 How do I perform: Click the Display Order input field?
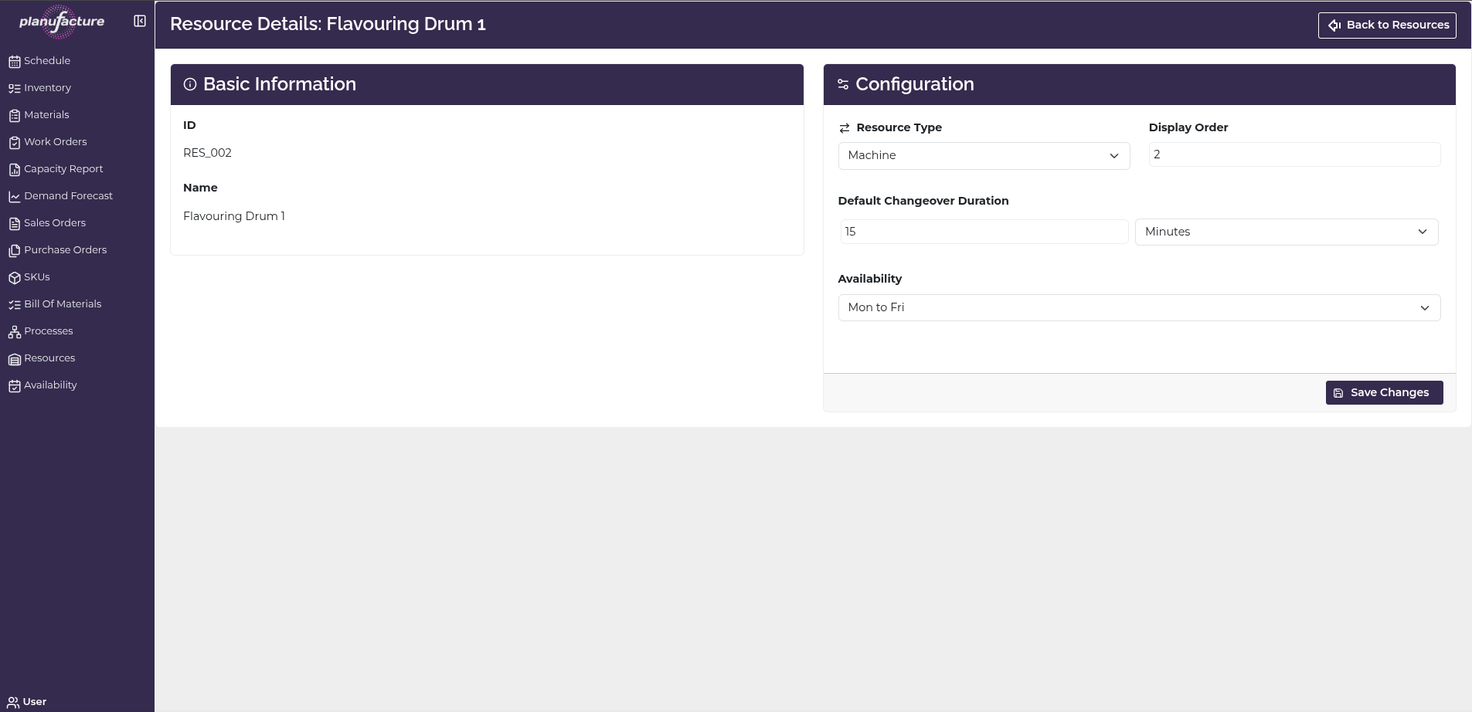(x=1294, y=154)
